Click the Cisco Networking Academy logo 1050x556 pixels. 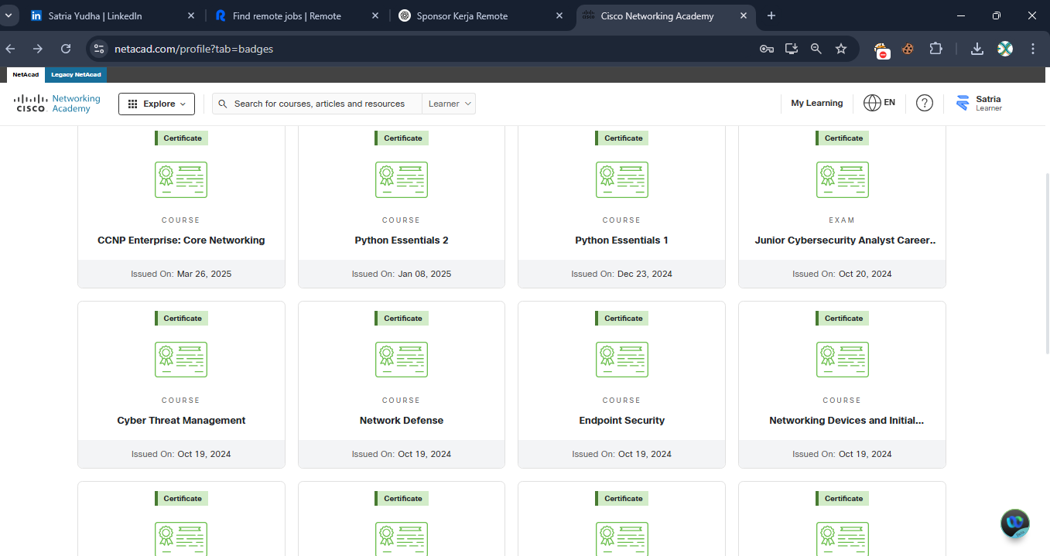(x=57, y=104)
